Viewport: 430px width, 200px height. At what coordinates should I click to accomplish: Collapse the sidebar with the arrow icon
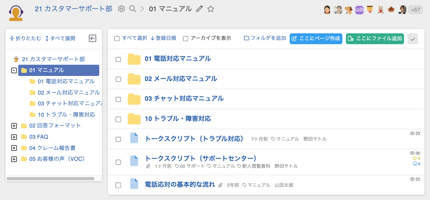click(92, 38)
